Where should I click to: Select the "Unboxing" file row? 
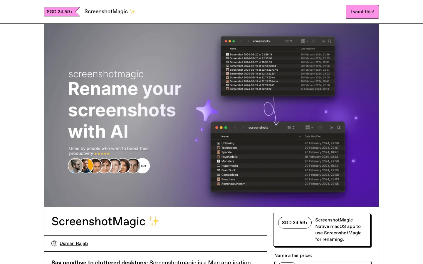pyautogui.click(x=278, y=143)
